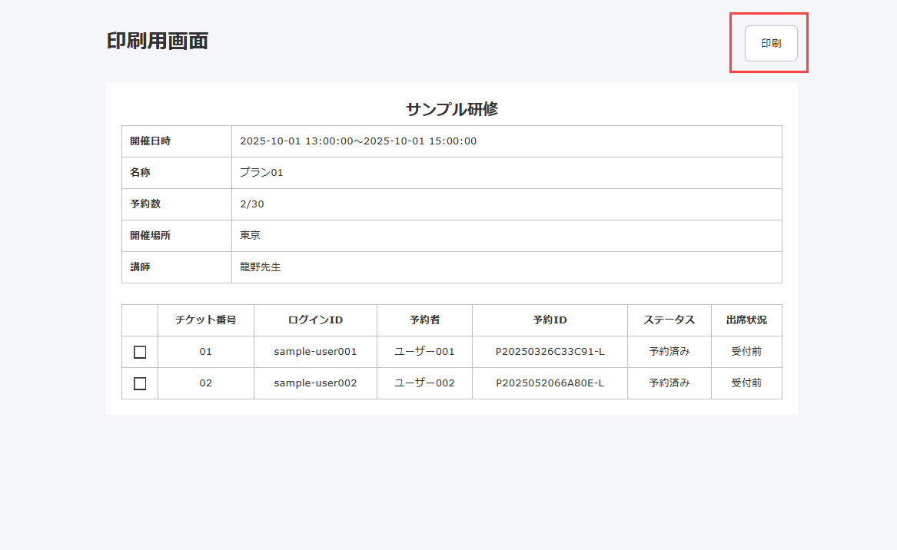Check the box for ticket 02

(140, 383)
